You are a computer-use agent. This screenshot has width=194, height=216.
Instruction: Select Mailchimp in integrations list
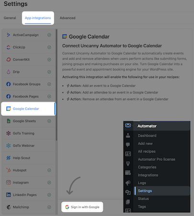pos(29,207)
